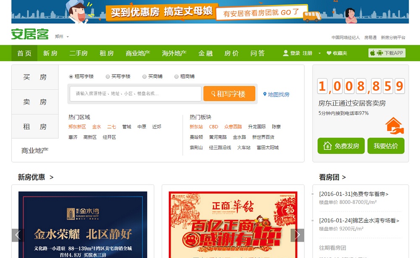Viewport: 420px width, 258px height.
Task: Open the 新房优惠 section heading
Action: point(36,177)
